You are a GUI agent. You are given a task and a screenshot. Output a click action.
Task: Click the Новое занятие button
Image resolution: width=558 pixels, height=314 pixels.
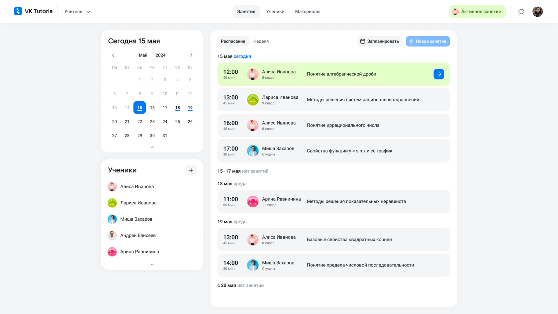coord(428,41)
